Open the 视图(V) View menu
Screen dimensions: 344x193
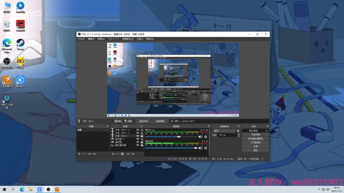[101, 39]
